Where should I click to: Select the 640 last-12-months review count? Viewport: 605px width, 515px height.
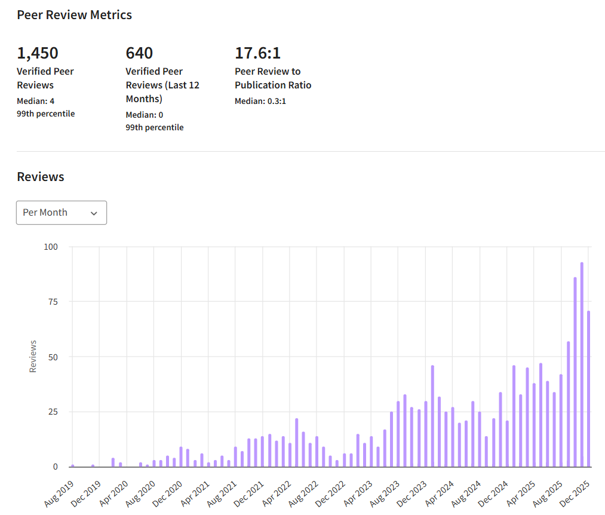(139, 53)
